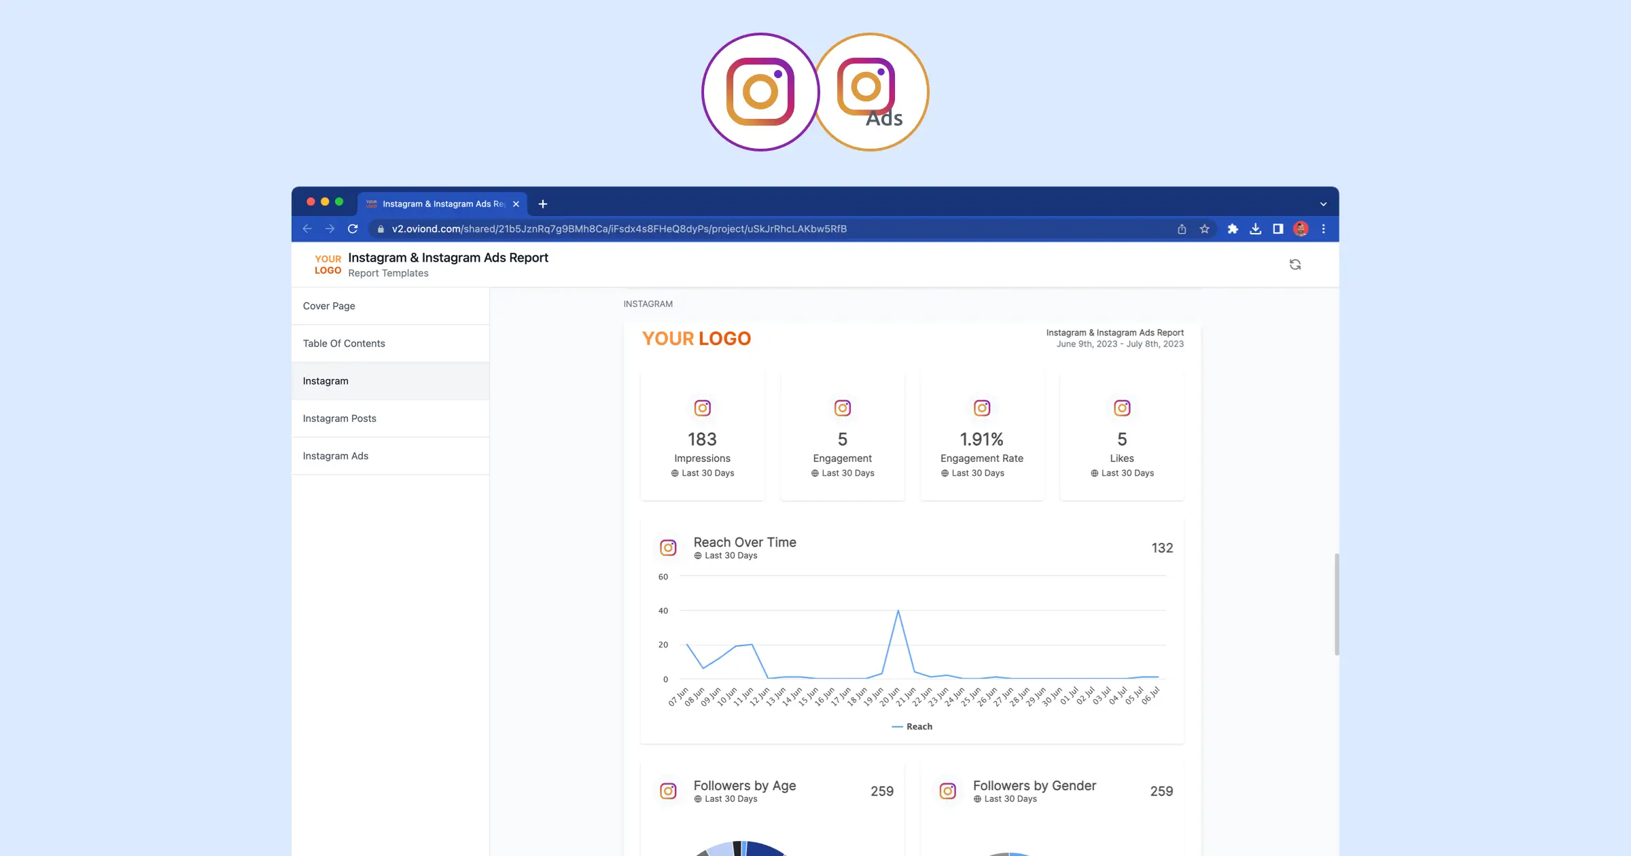Click the 06 Jul axis label
Viewport: 1631px width, 856px height.
pos(1150,696)
